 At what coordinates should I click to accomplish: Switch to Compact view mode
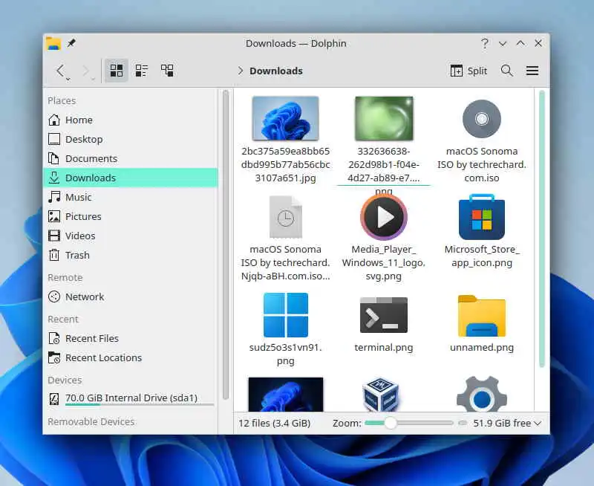pos(141,71)
